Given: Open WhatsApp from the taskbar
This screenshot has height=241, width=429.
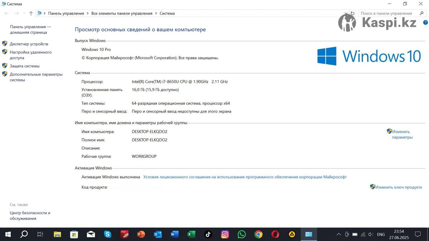Looking at the screenshot, I should (x=242, y=235).
